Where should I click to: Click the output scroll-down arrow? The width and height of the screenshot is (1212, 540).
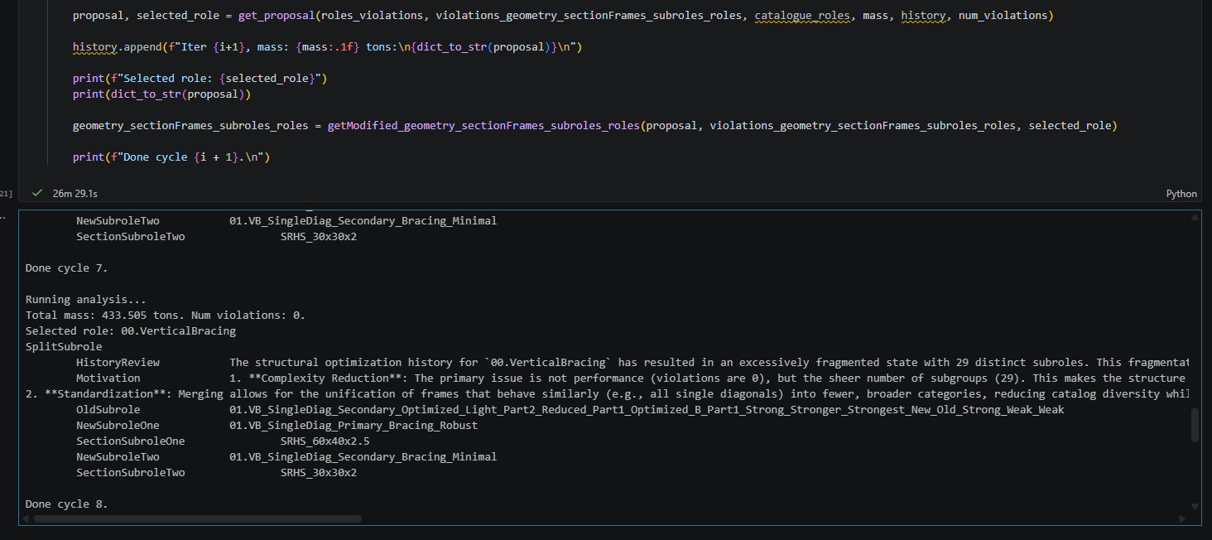1195,505
